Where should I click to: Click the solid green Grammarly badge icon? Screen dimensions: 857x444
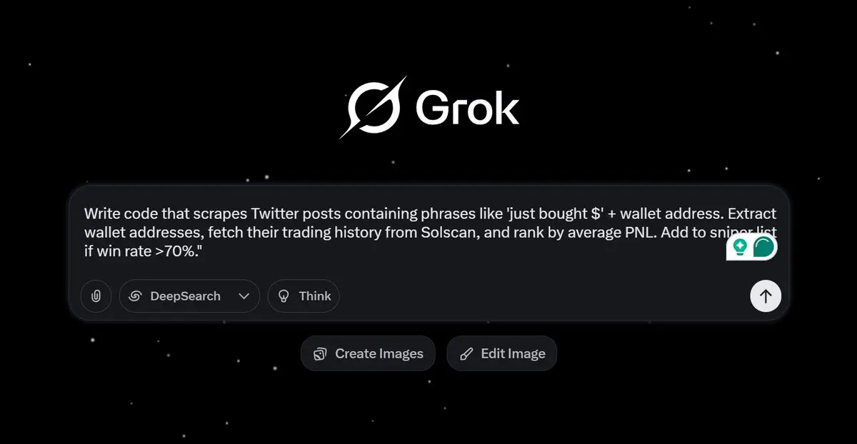pyautogui.click(x=764, y=248)
